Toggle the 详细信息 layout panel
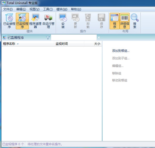 tap(125, 21)
